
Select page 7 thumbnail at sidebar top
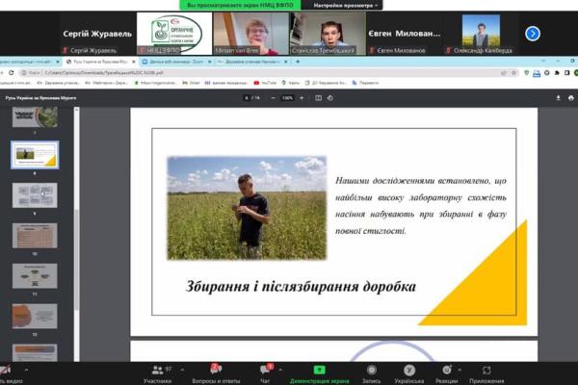pos(35,117)
